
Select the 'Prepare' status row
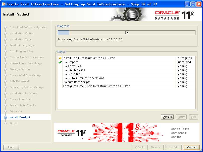pos(126,62)
